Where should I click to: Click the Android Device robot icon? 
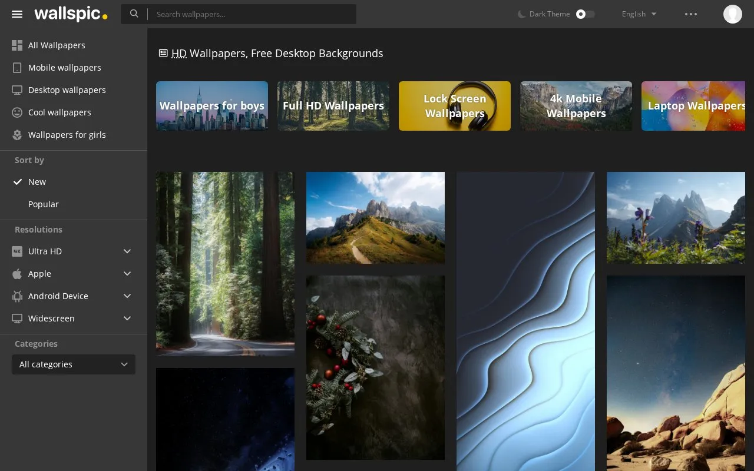[x=17, y=296]
